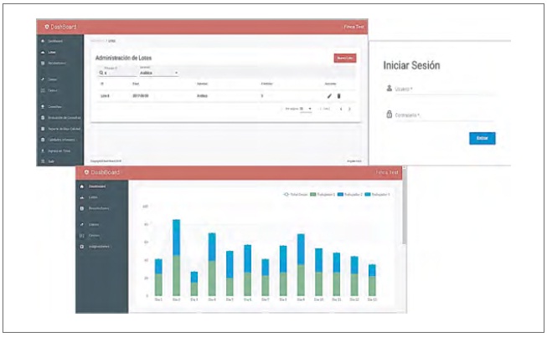The image size is (547, 337).
Task: Click the padlock icon beside the Contraseña field
Action: 390,115
